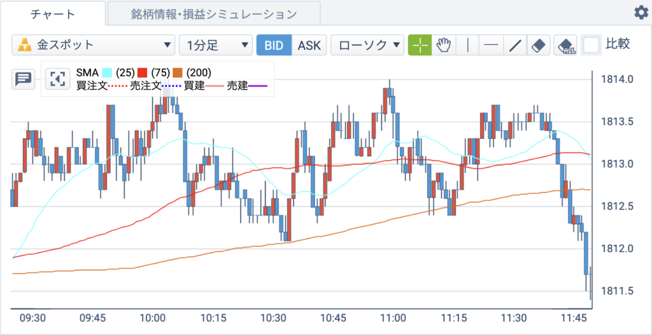Expand the 1分足 timeframe dropdown
Screen dimensions: 652x335
pyautogui.click(x=216, y=45)
